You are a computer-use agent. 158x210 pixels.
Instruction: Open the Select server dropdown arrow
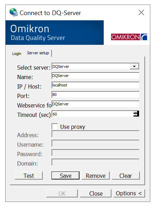coord(135,66)
